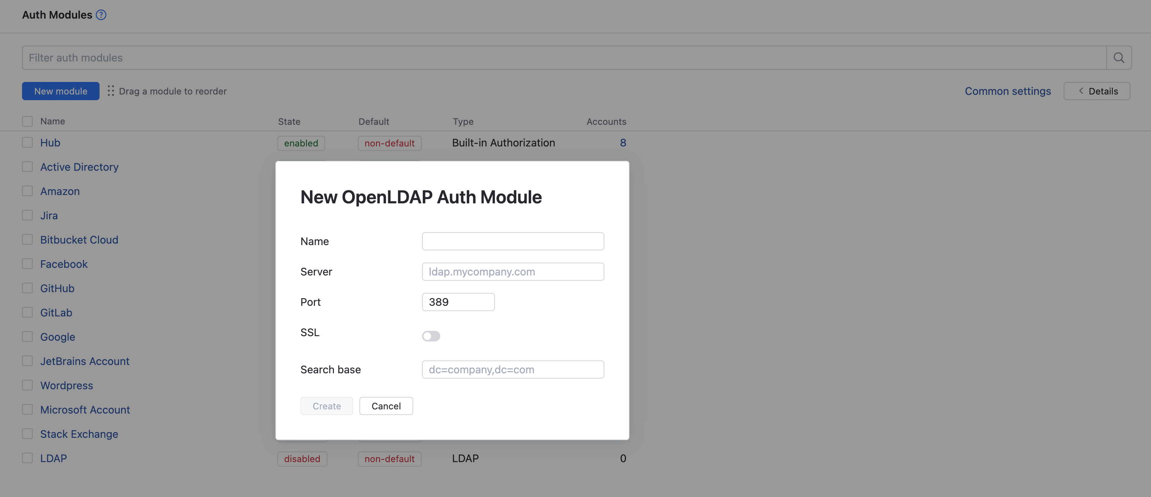Open Common settings link
Screen dimensions: 1151x497
point(1007,91)
